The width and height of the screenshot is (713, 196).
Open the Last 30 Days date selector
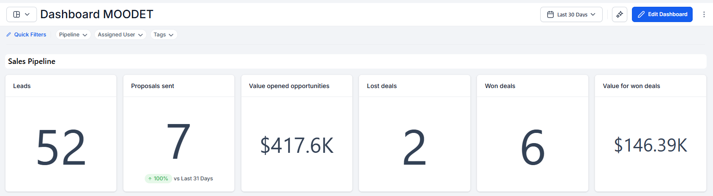point(571,14)
